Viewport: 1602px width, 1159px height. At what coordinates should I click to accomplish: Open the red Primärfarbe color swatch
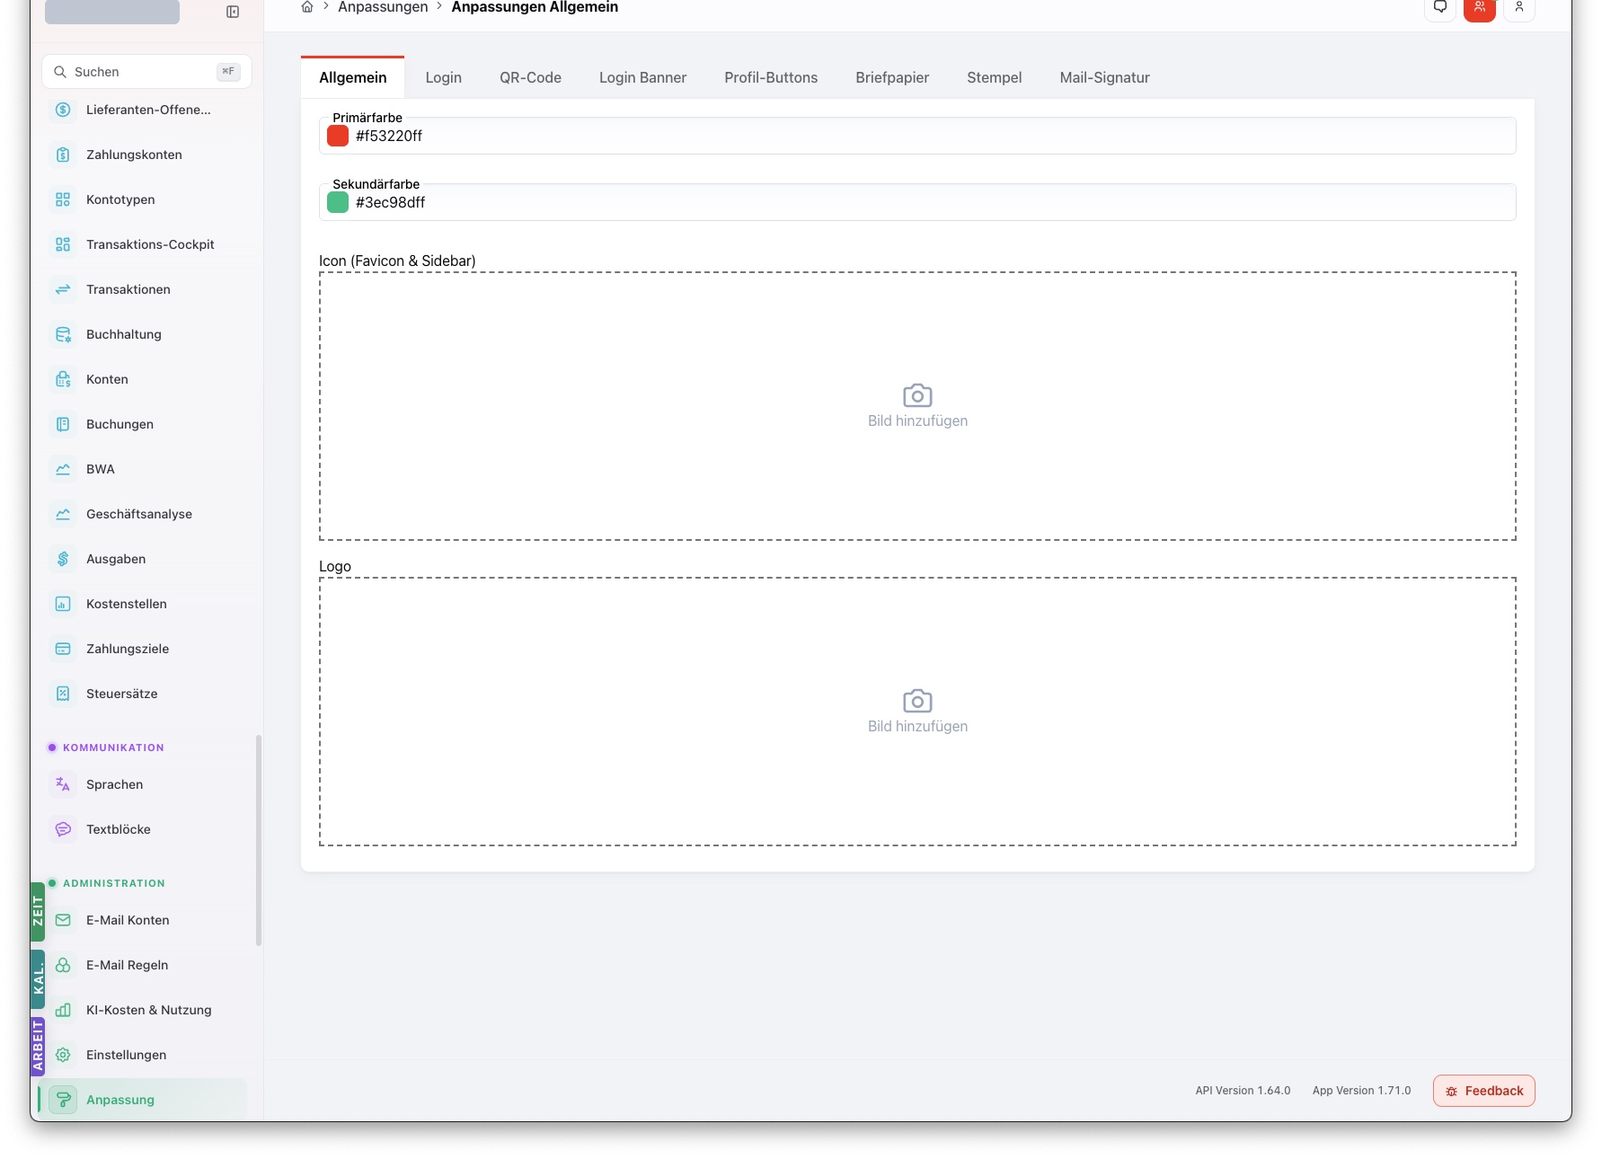(x=338, y=136)
